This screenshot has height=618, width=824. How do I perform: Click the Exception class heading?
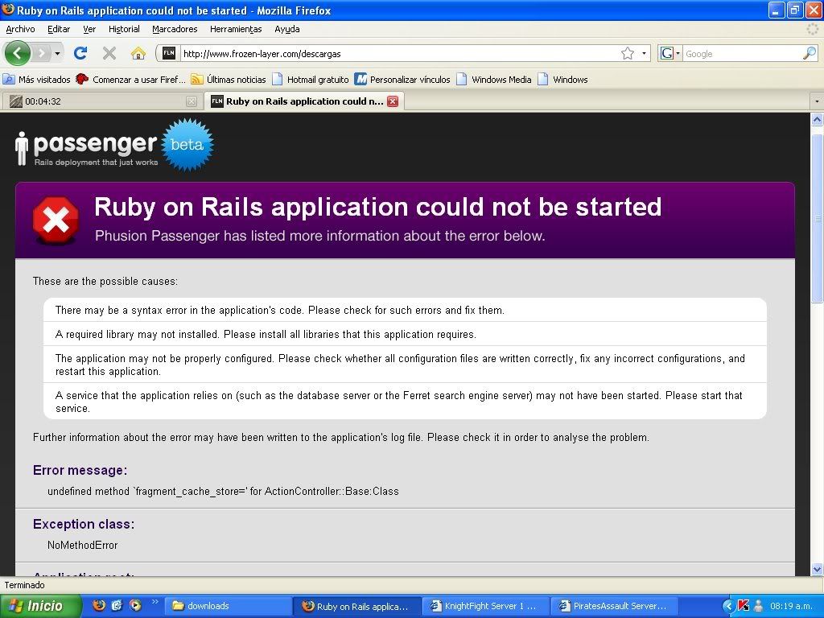tap(84, 524)
